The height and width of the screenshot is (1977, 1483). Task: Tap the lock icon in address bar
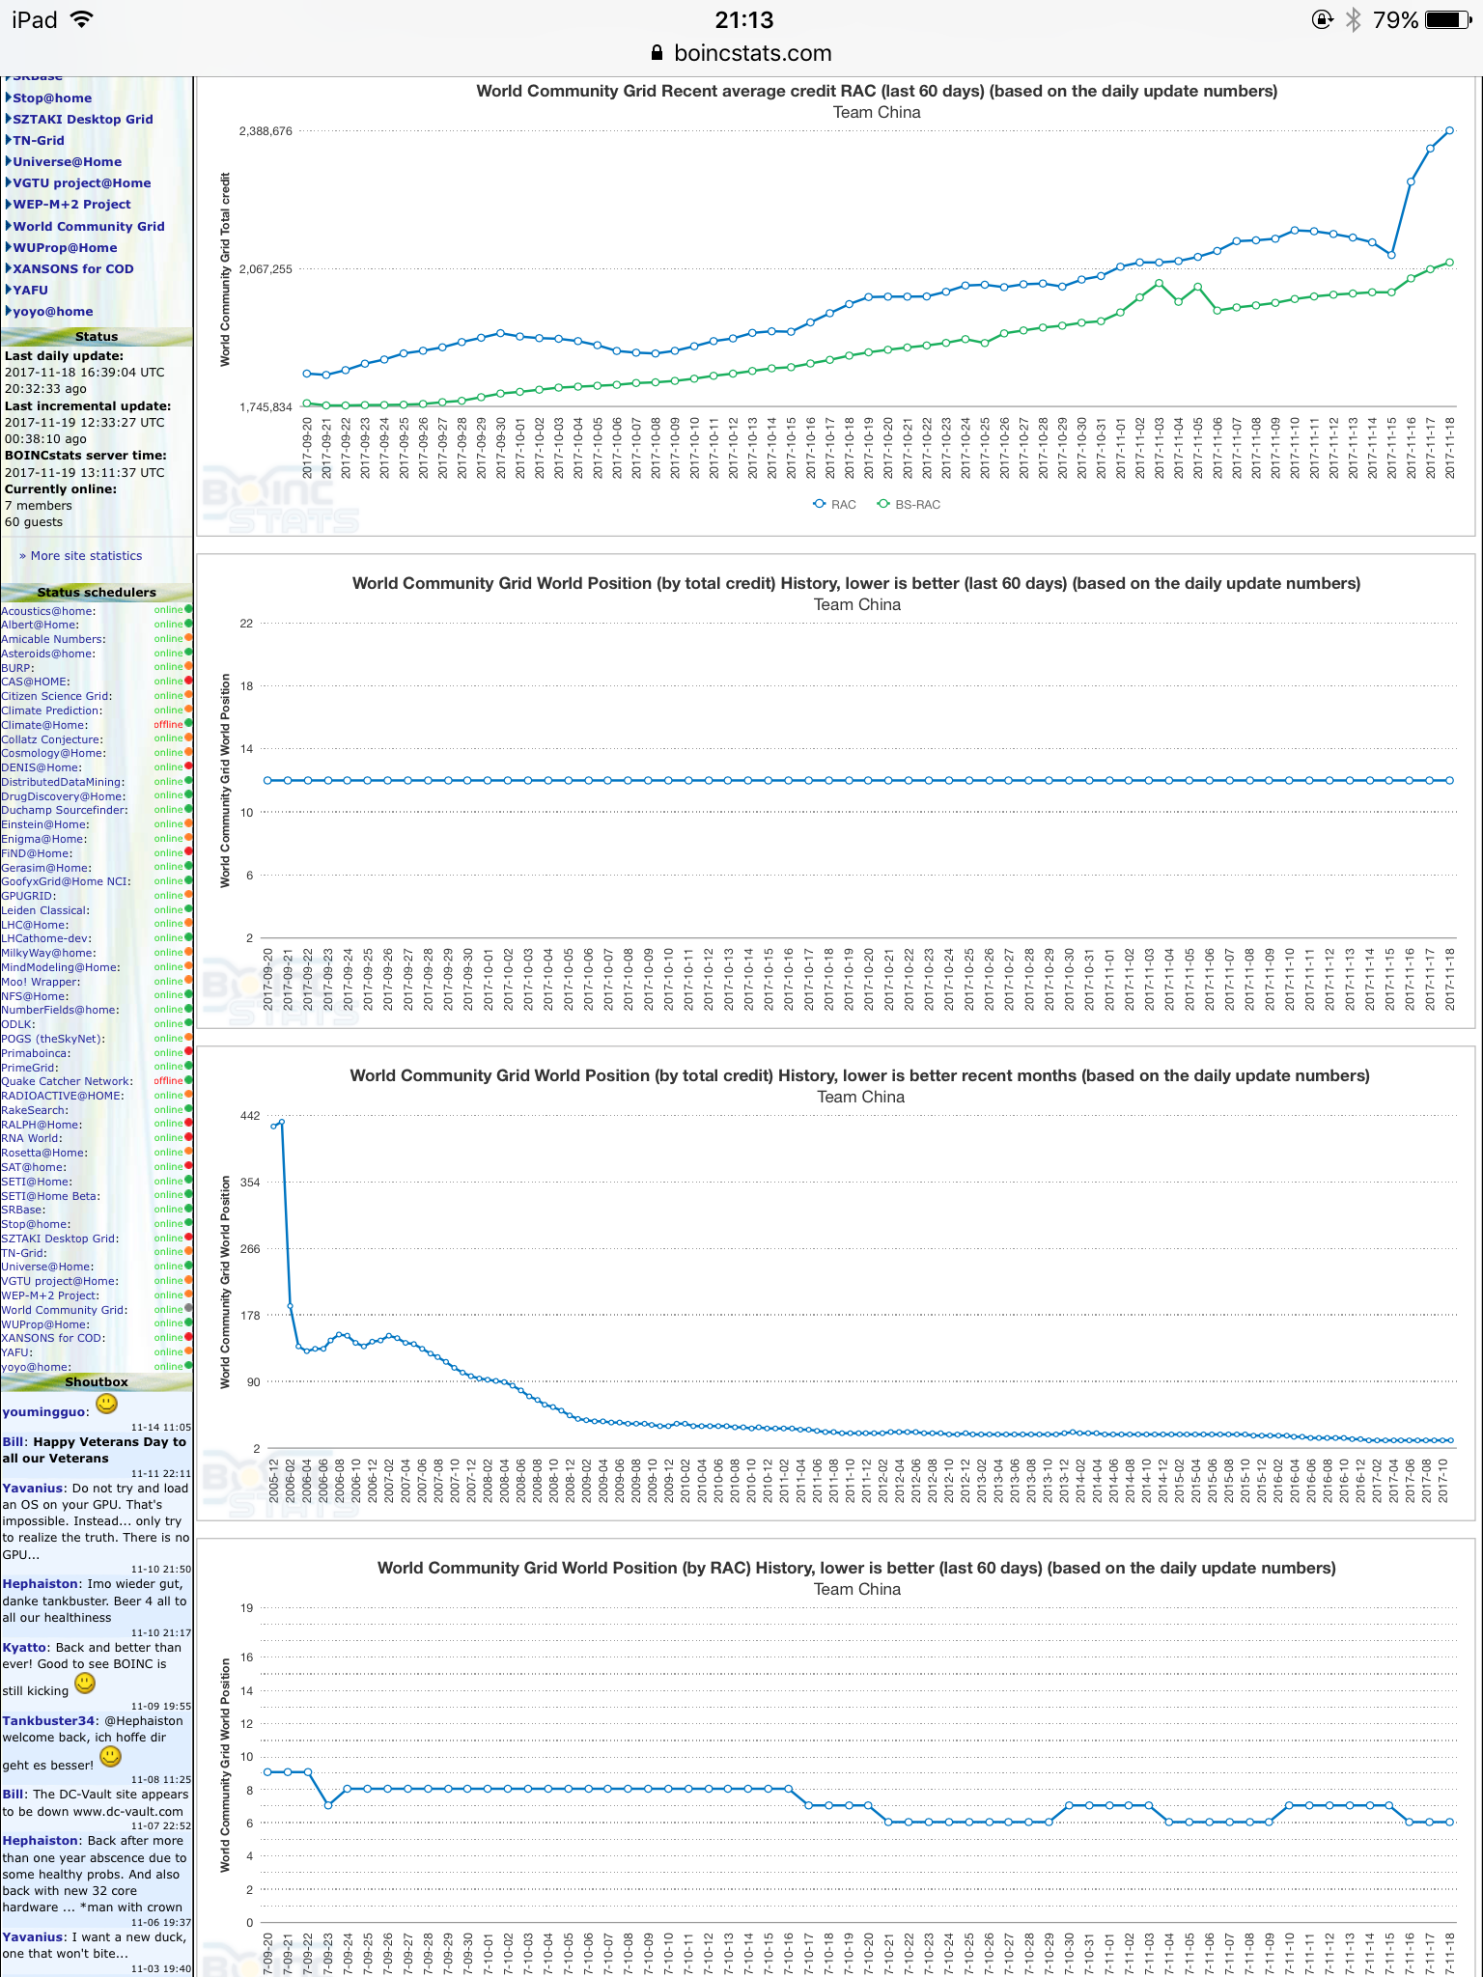(x=657, y=53)
